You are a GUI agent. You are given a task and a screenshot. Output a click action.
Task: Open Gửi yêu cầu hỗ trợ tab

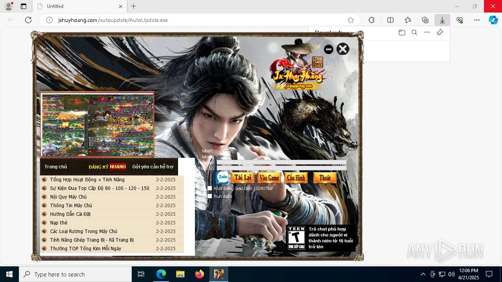coord(153,167)
